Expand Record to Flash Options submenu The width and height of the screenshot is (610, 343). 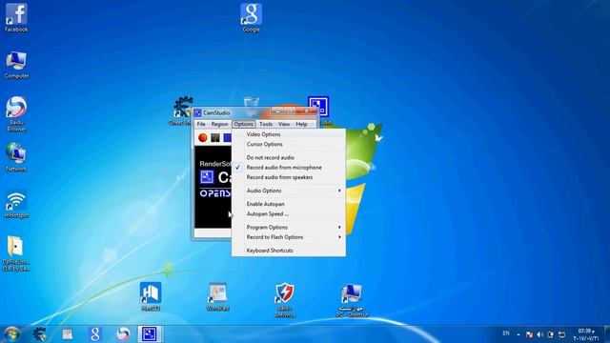pos(288,237)
